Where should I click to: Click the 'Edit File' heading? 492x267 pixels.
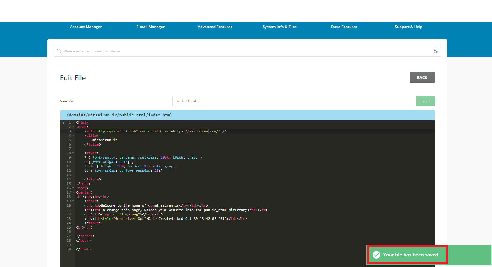73,78
